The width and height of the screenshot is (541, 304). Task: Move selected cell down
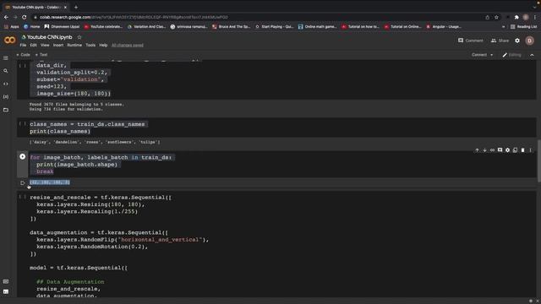[x=484, y=150]
